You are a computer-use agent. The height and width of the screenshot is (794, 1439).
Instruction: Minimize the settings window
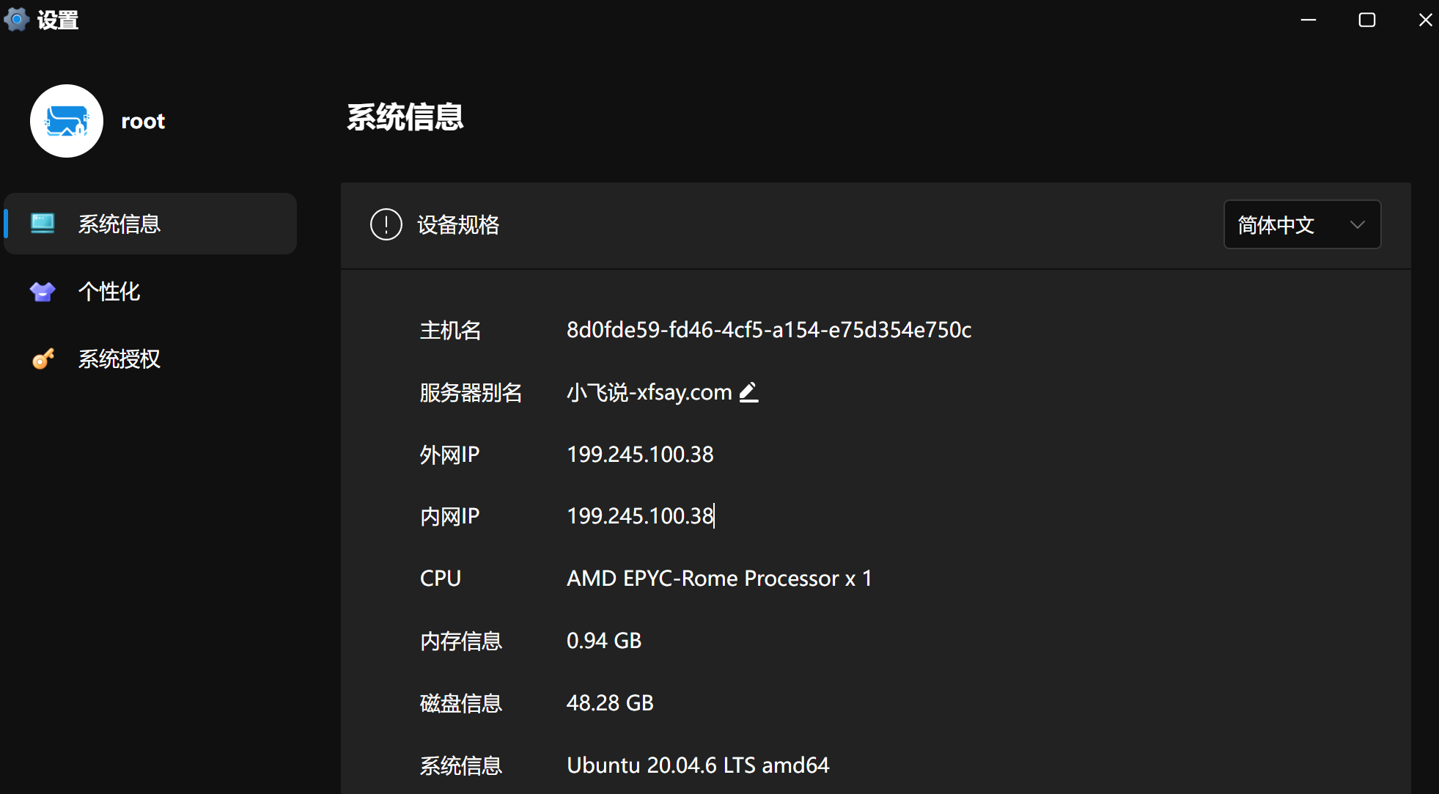[x=1309, y=20]
